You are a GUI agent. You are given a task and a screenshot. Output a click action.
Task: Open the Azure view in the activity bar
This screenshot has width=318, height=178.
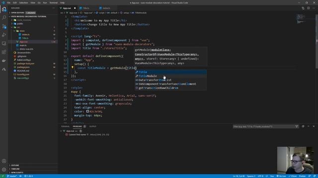[4, 69]
